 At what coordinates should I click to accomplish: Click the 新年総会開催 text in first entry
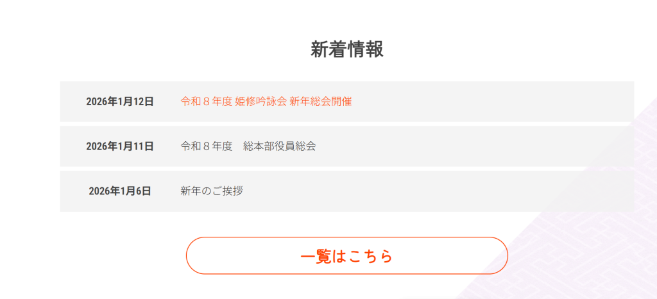pos(320,101)
